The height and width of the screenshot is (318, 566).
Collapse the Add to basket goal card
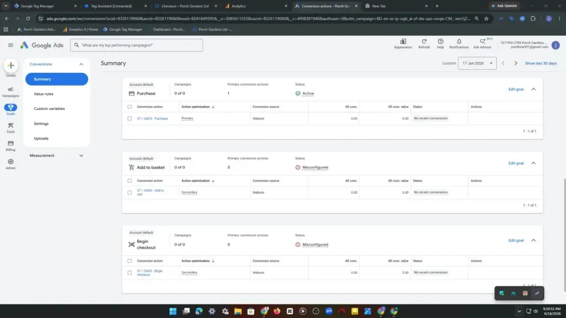(533, 163)
